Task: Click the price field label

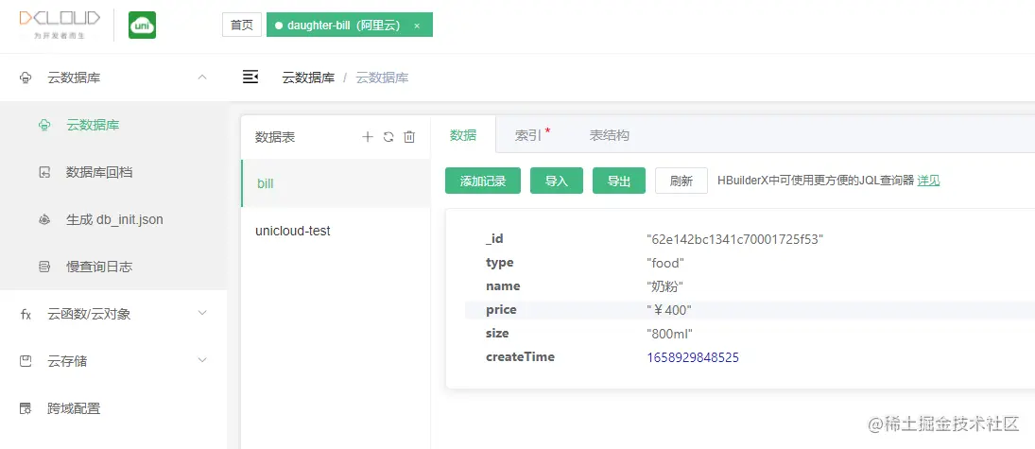Action: click(502, 310)
